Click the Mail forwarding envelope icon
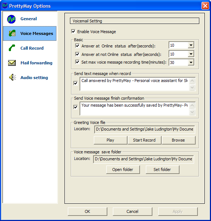This screenshot has height=221, width=211. pos(12,63)
